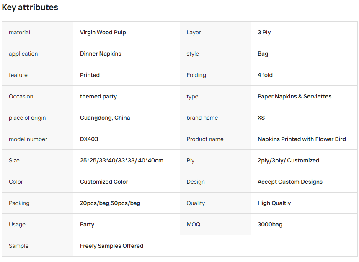Click the 2ply/3ply/ Customized value
Viewport: 359px width, 262px height.
click(x=288, y=160)
